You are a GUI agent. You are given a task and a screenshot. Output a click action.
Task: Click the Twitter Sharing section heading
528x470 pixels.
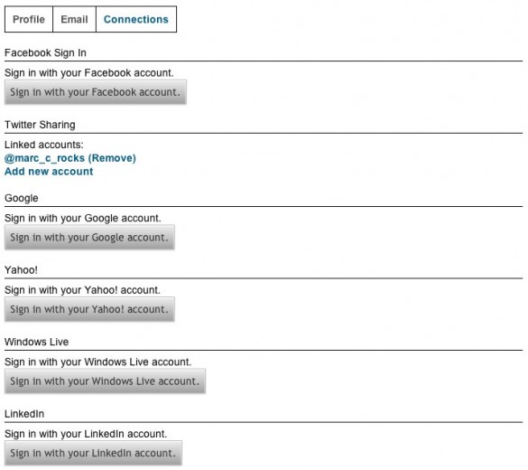click(40, 125)
